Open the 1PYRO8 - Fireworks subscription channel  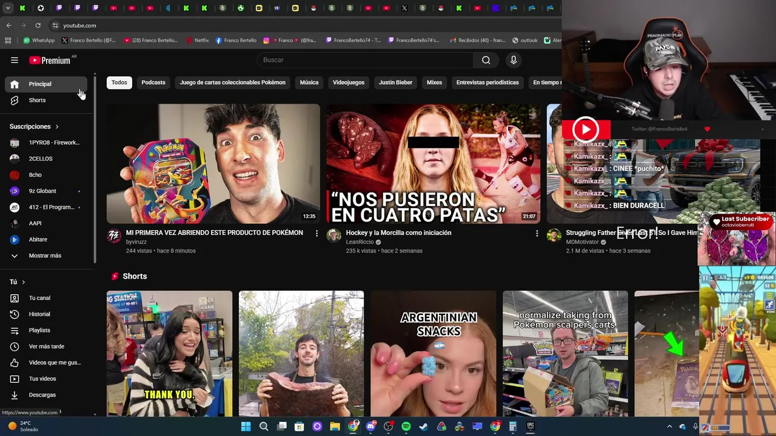click(x=46, y=142)
